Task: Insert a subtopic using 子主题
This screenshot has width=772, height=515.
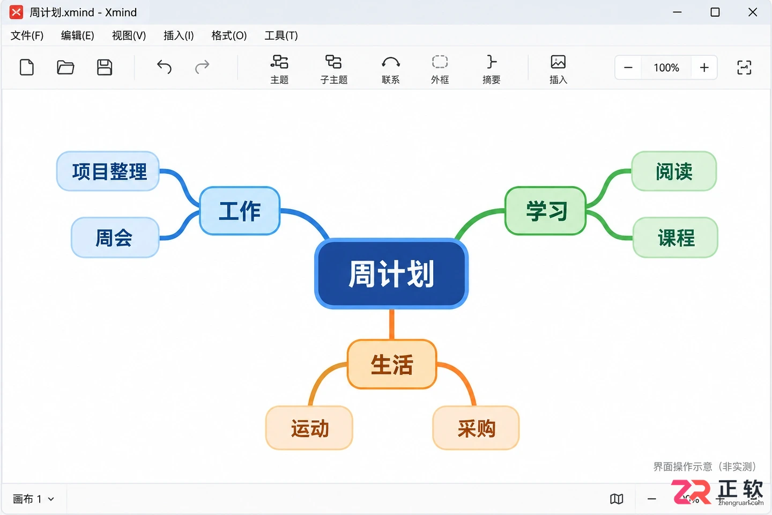Action: pyautogui.click(x=334, y=69)
